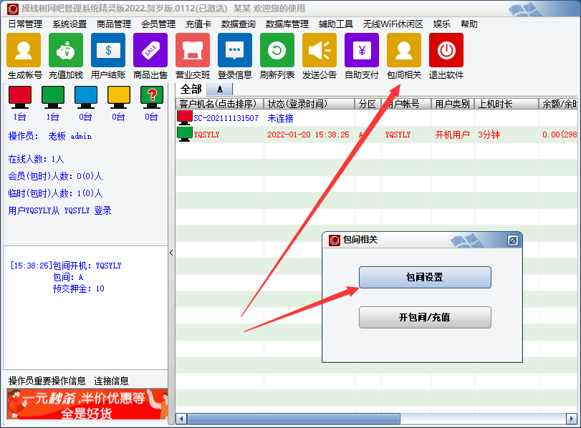Screen dimensions: 581x428
Task: Click the 营业交班 shift icon
Action: point(193,51)
